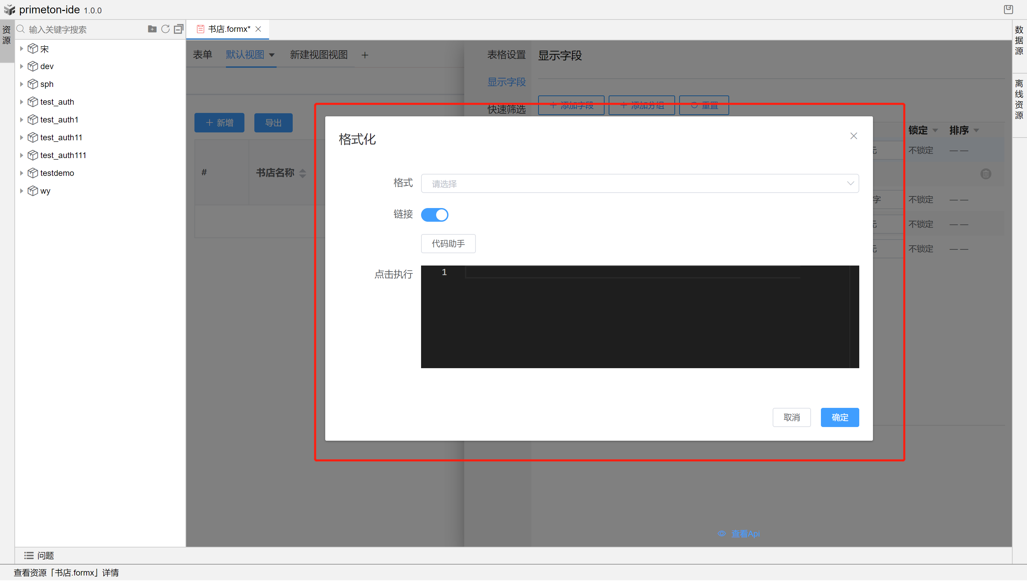This screenshot has height=581, width=1027.
Task: Expand the sph tree node
Action: point(22,84)
